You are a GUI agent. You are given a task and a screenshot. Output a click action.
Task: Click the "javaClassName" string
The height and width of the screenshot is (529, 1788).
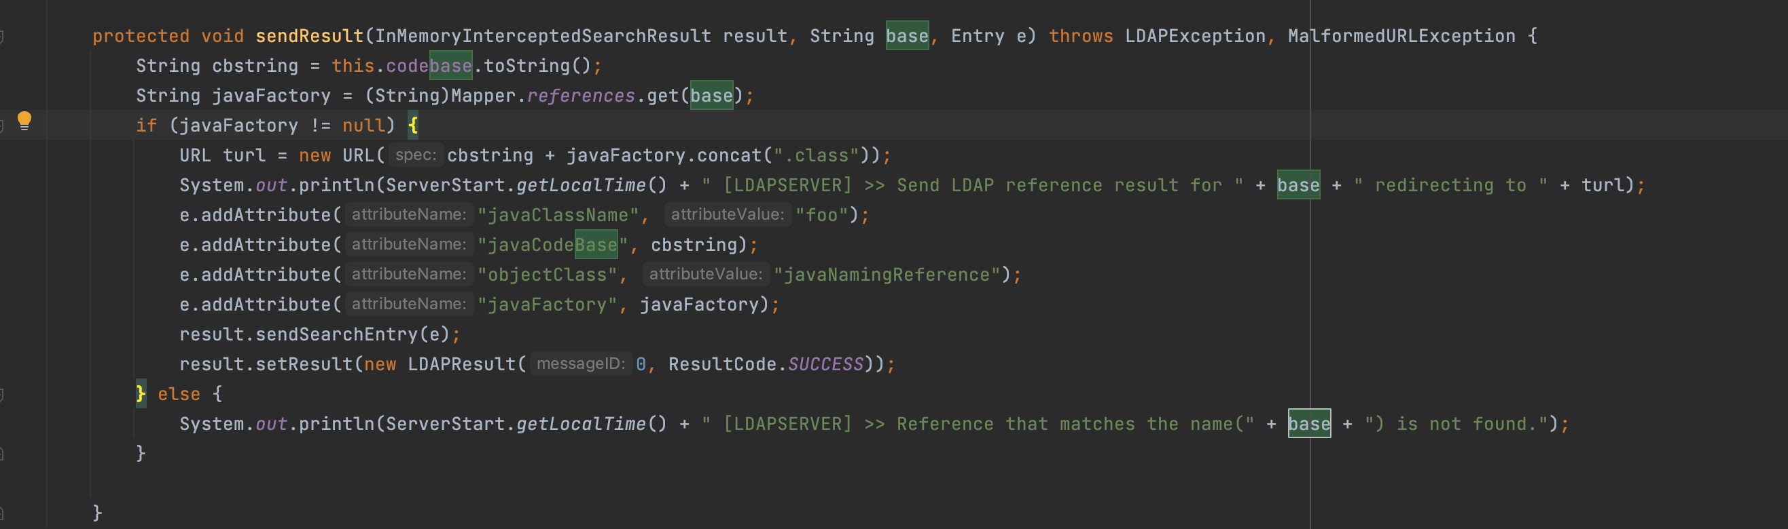tap(558, 215)
